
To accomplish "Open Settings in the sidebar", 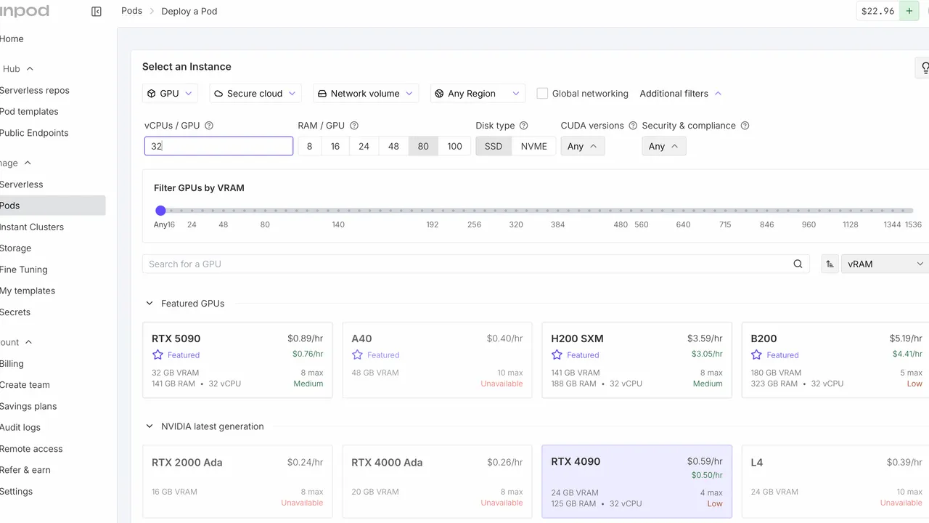I will [x=17, y=492].
